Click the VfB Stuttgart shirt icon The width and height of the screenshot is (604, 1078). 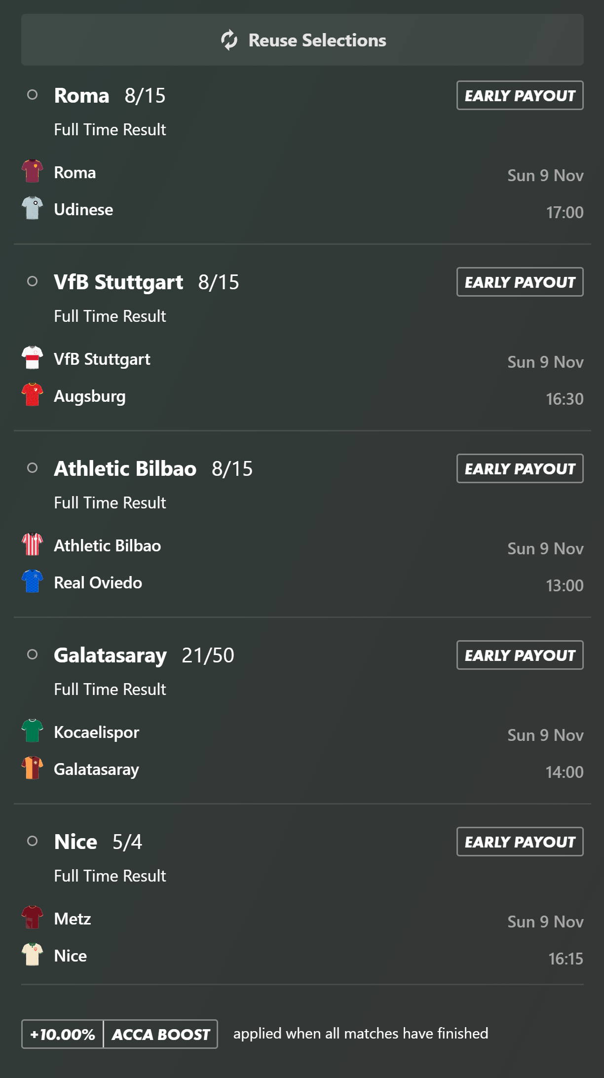pyautogui.click(x=32, y=358)
